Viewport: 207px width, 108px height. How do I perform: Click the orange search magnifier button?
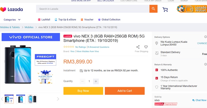(x=153, y=9)
